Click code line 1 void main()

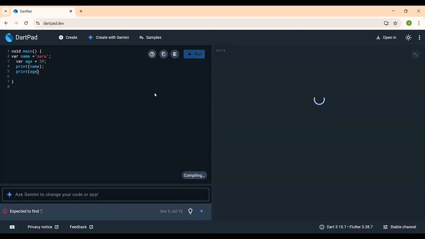click(27, 51)
